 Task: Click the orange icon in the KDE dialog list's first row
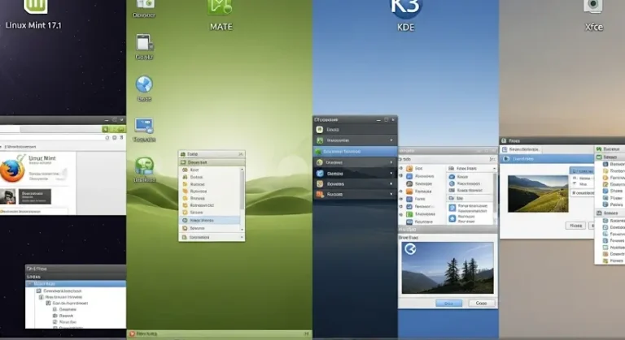409,169
